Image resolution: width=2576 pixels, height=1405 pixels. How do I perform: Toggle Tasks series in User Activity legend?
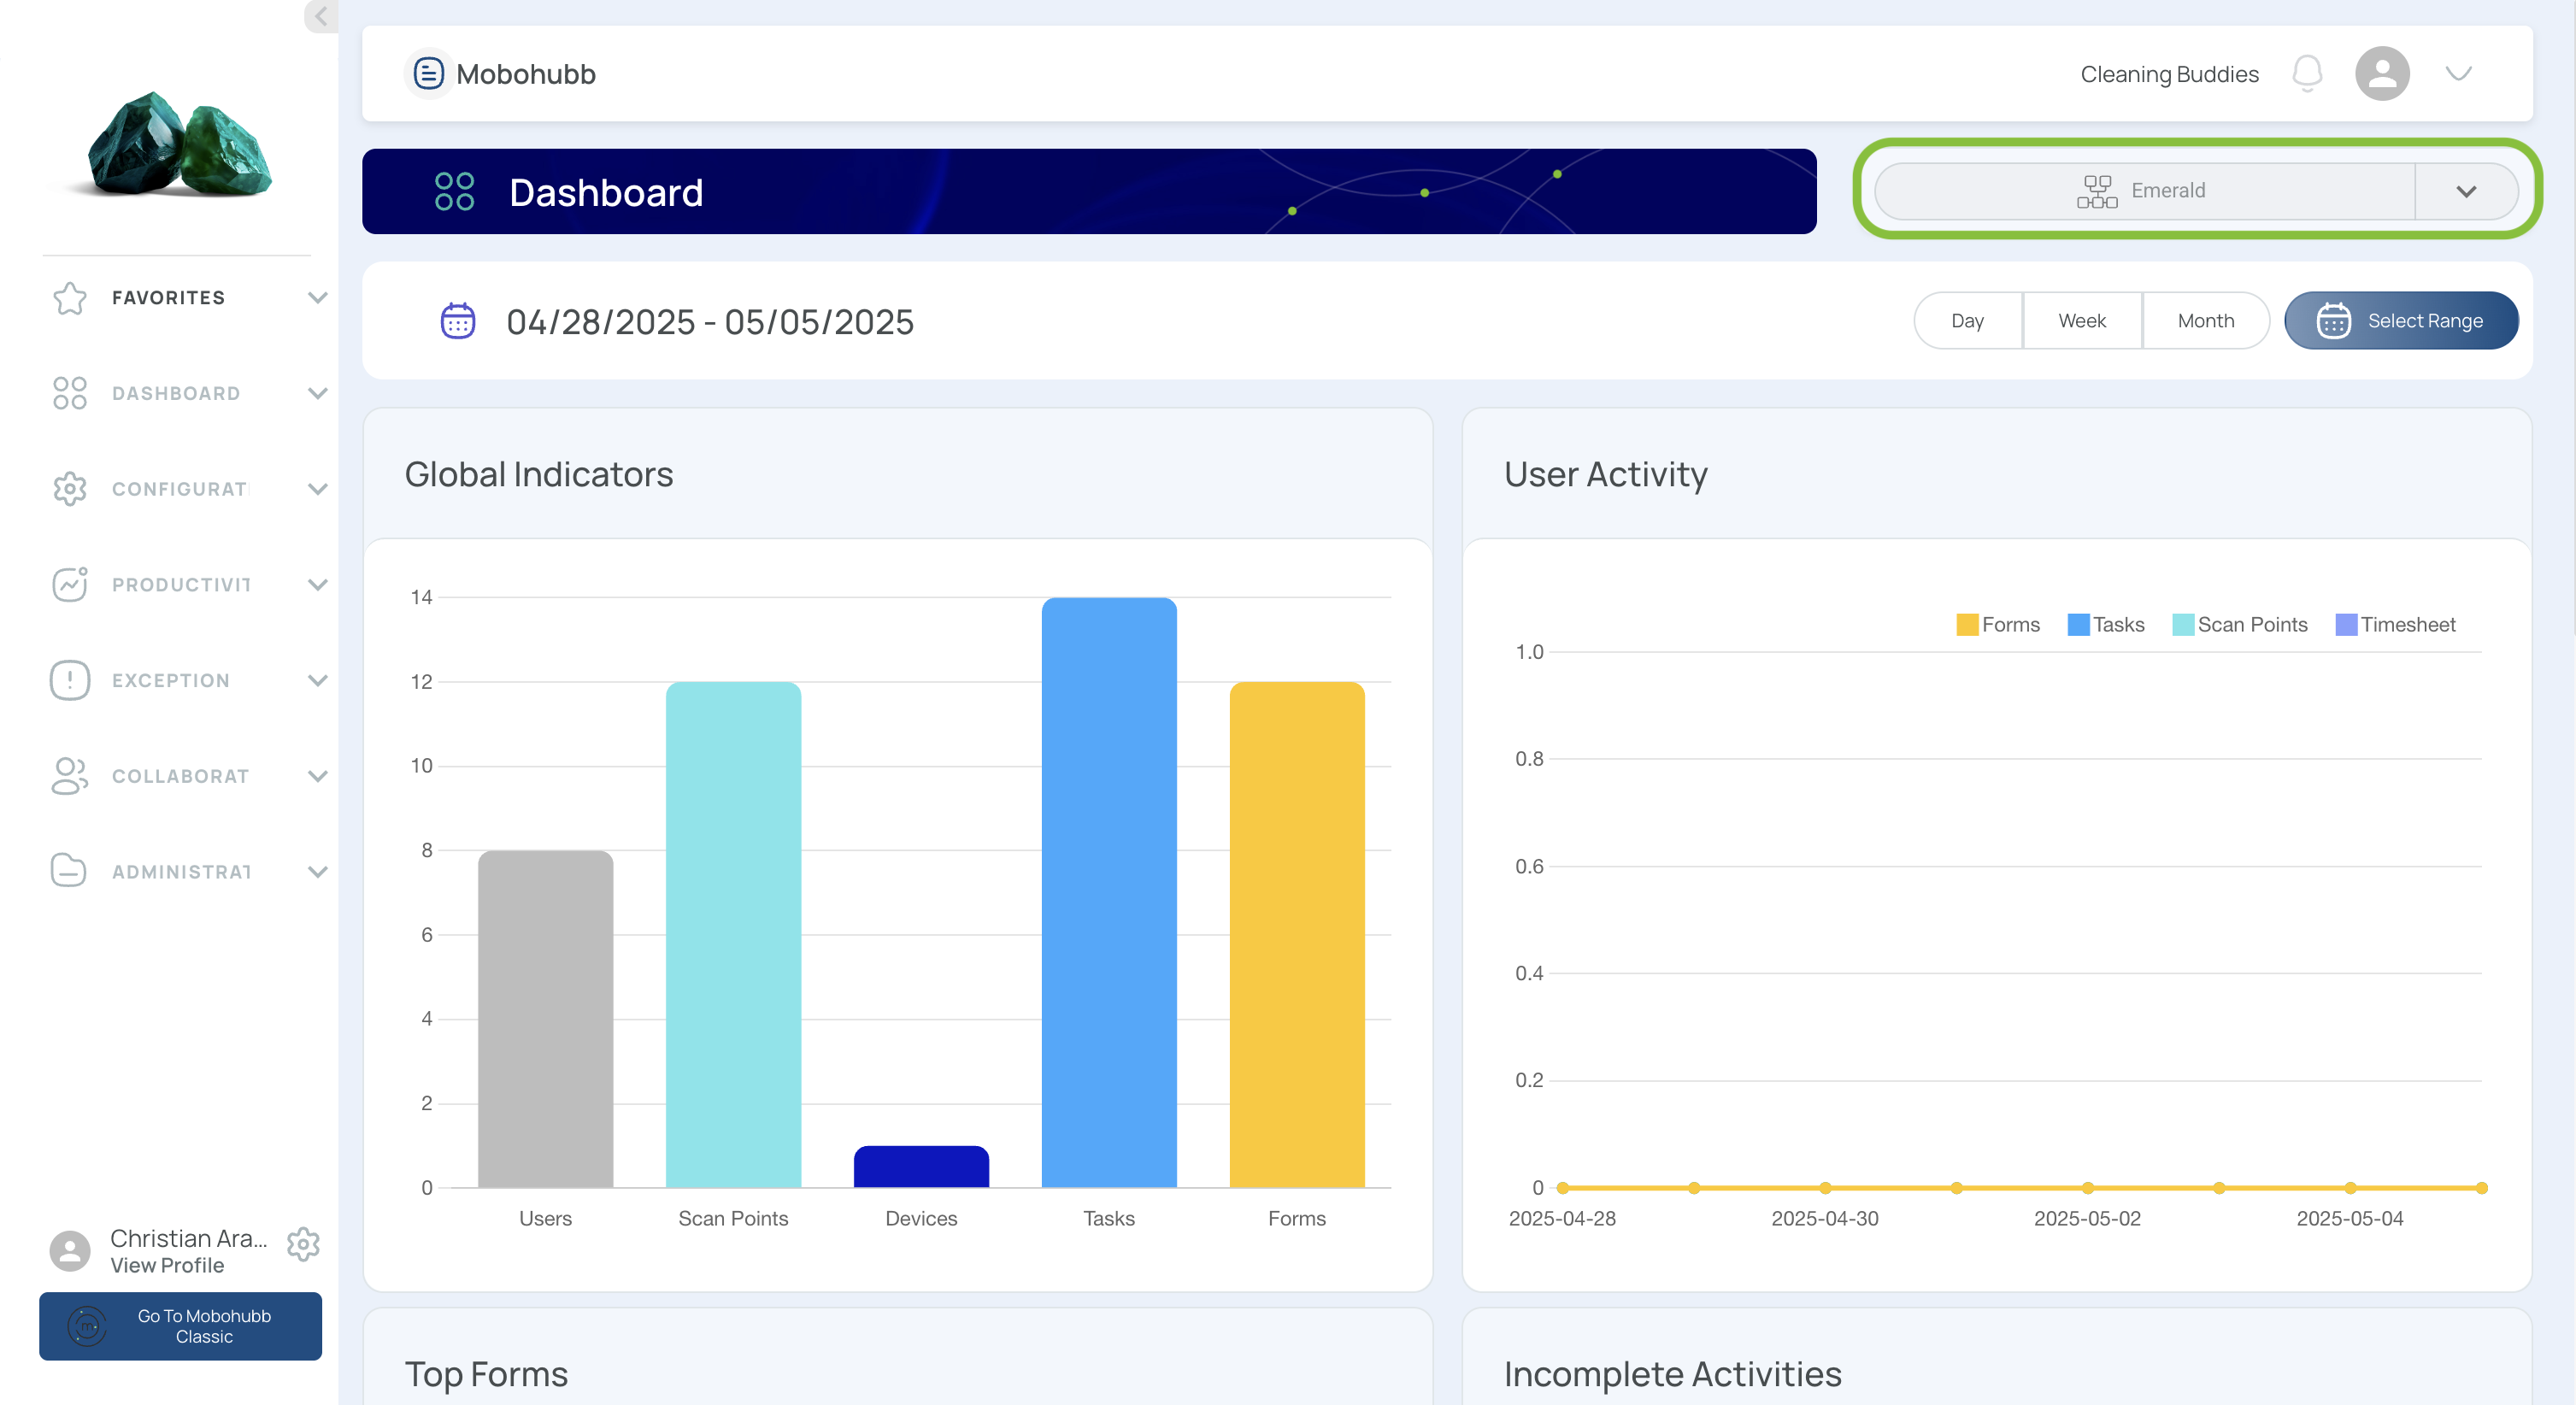click(x=2105, y=624)
